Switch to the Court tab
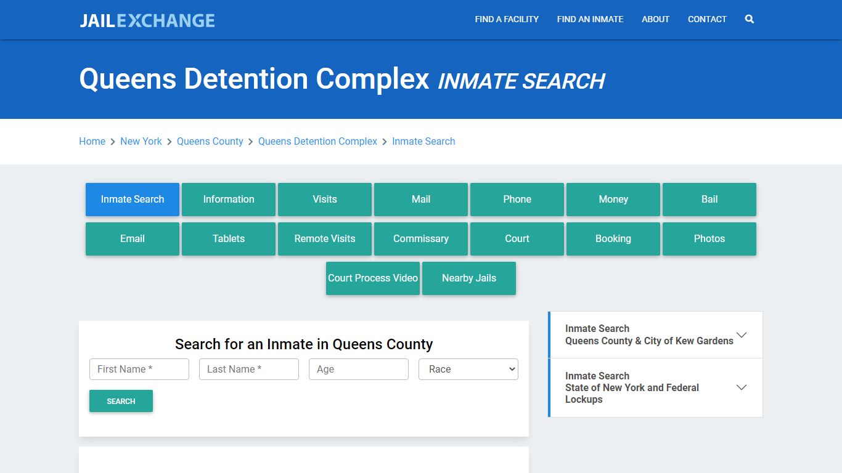The height and width of the screenshot is (473, 842). tap(517, 239)
